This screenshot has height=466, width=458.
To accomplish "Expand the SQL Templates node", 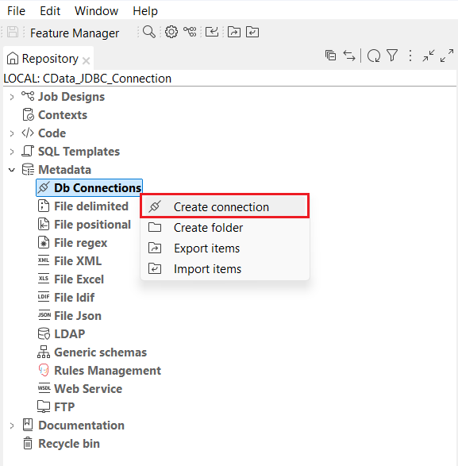I will [x=12, y=152].
